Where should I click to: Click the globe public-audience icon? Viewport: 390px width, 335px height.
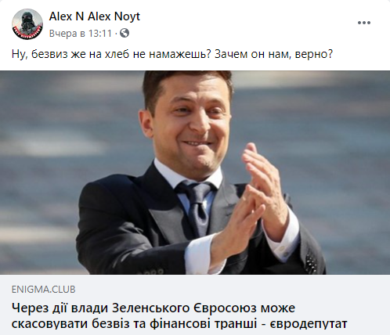125,33
